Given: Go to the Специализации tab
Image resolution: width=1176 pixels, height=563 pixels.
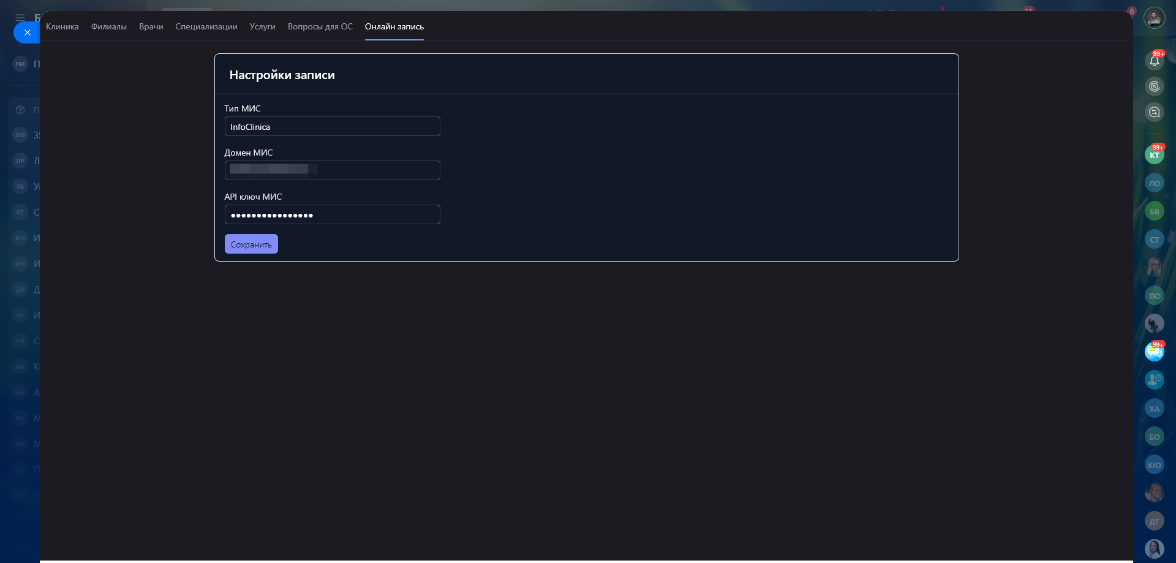Looking at the screenshot, I should click(206, 26).
